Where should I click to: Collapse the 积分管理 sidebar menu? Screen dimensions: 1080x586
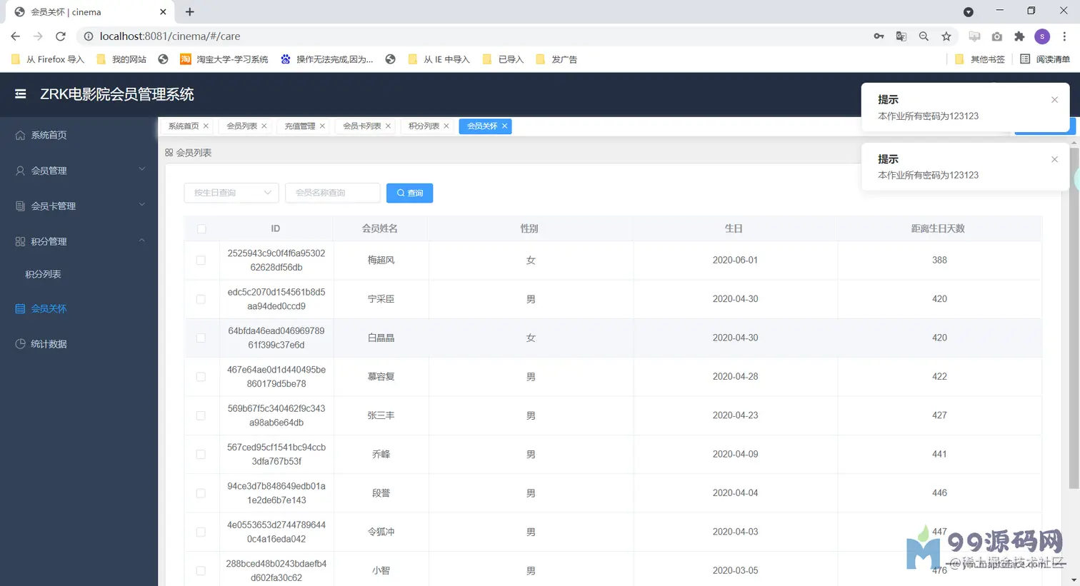click(79, 241)
